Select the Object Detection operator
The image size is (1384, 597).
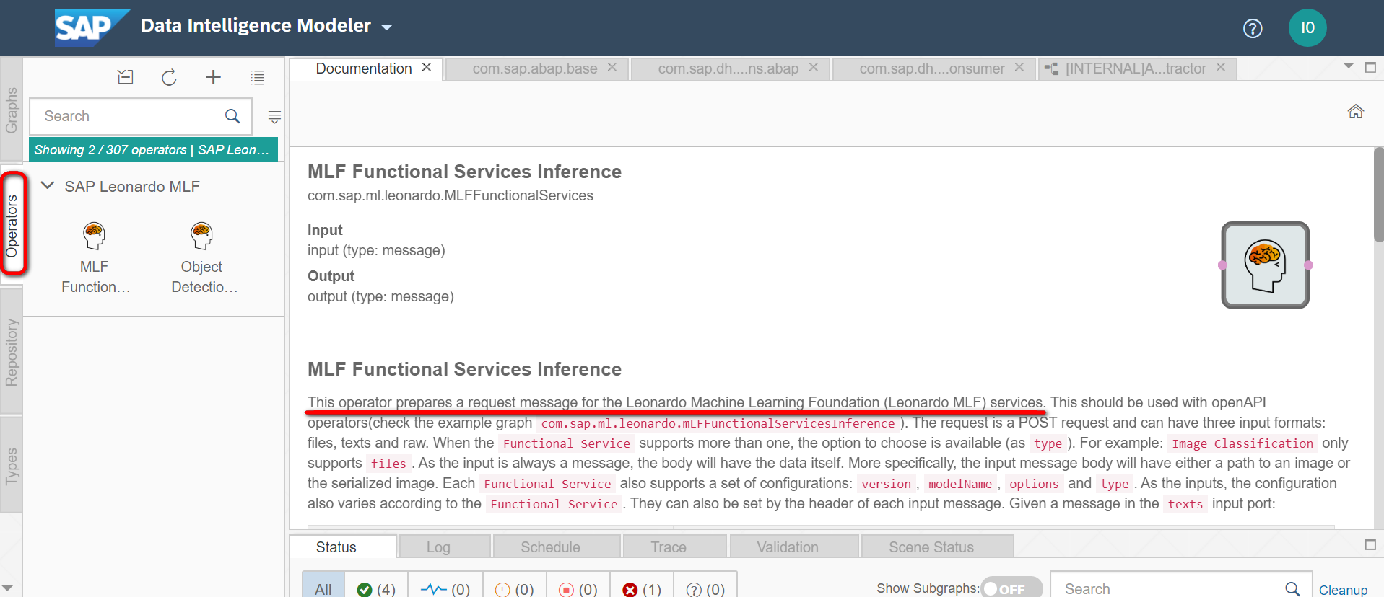click(x=203, y=257)
